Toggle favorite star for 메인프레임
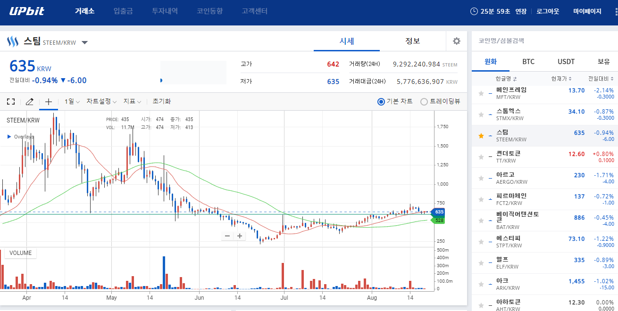Viewport: 618px width, 311px height. click(481, 93)
